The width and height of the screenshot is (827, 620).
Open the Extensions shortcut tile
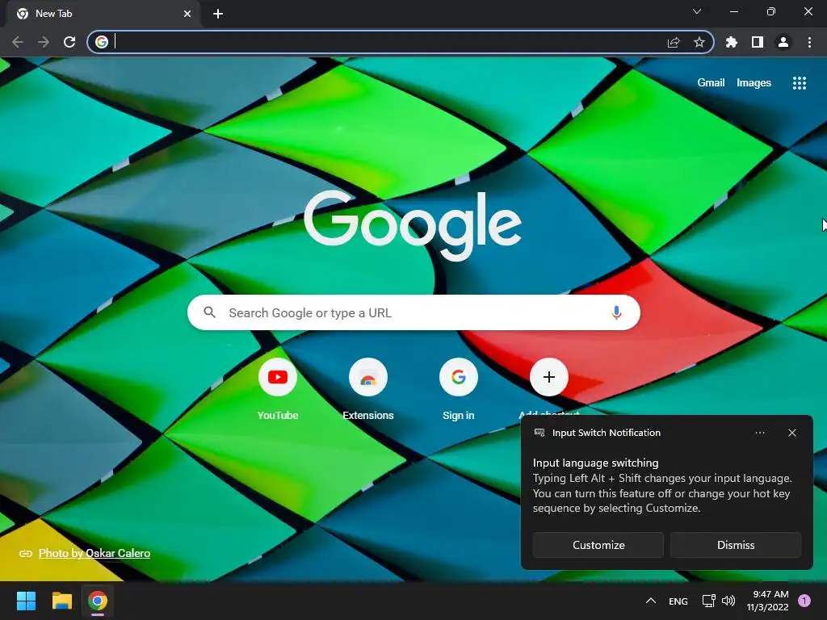(x=368, y=389)
